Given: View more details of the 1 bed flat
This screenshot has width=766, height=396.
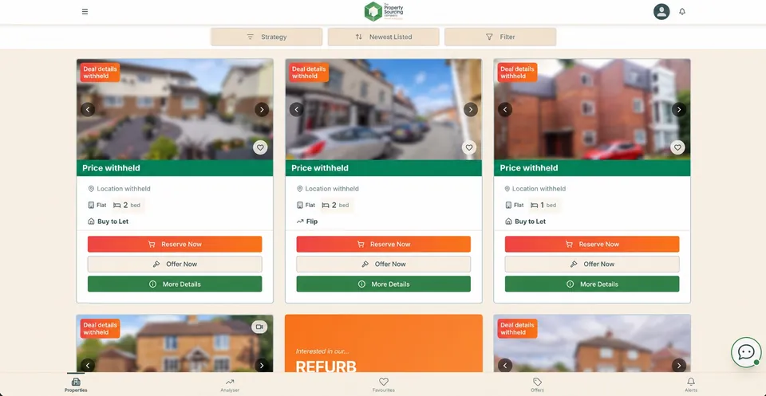Looking at the screenshot, I should point(592,284).
